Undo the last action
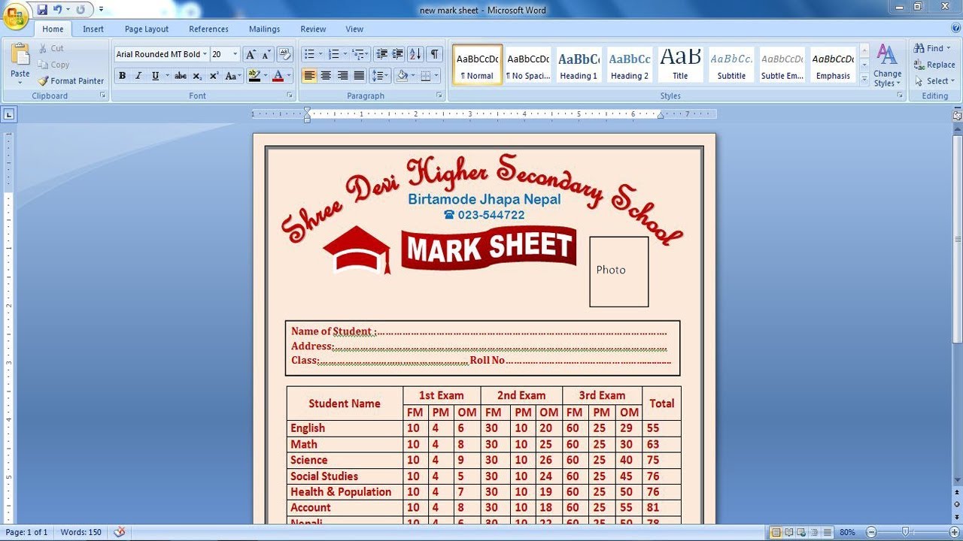 [58, 10]
